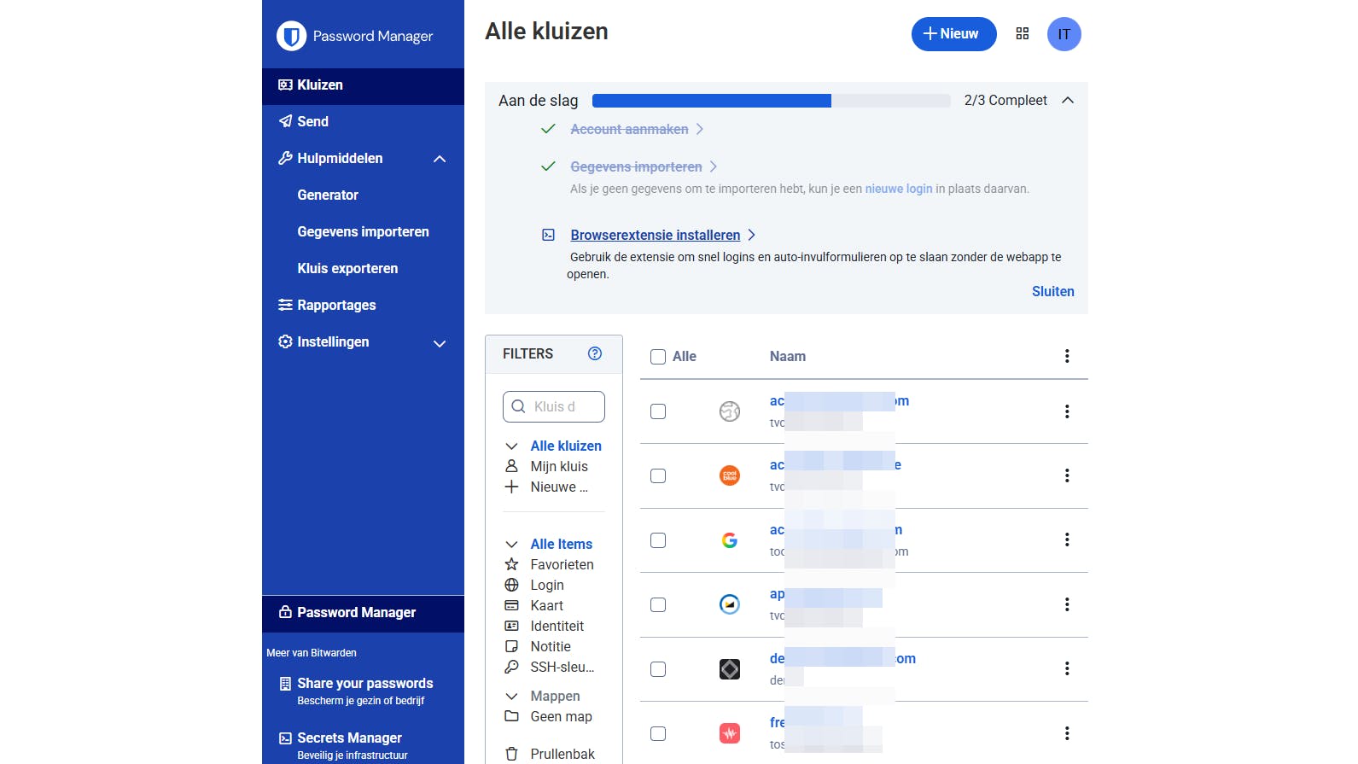The image size is (1358, 764).
Task: Click the Browserextensie installeren link
Action: click(x=656, y=235)
